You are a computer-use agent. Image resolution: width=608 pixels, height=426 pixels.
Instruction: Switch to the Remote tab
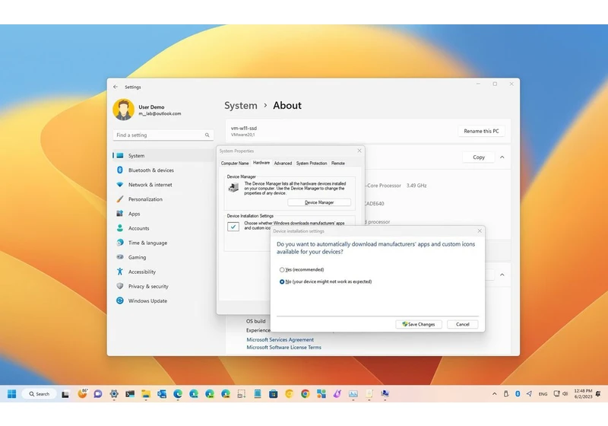tap(338, 164)
